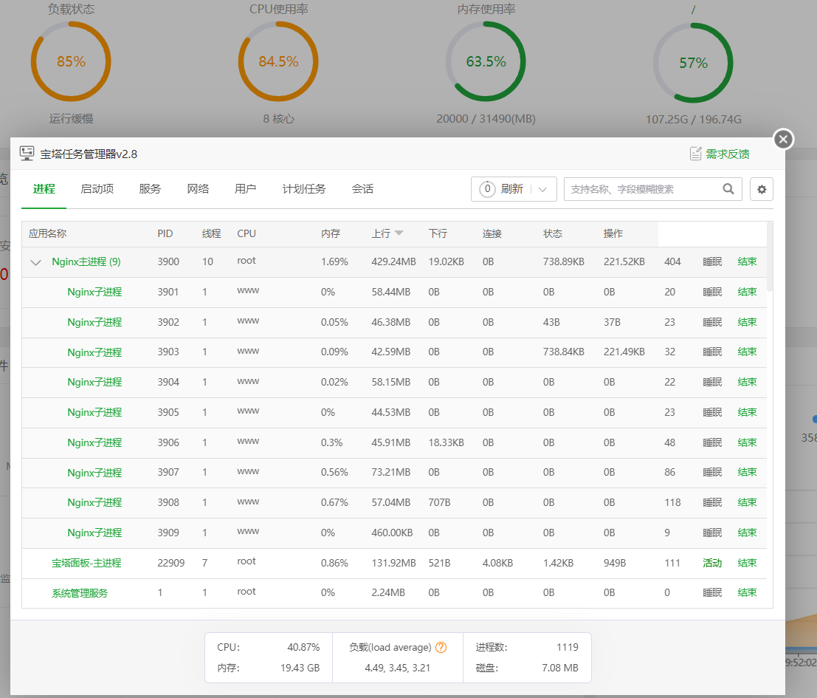The height and width of the screenshot is (698, 817).
Task: Click the load average help icon
Action: click(x=441, y=647)
